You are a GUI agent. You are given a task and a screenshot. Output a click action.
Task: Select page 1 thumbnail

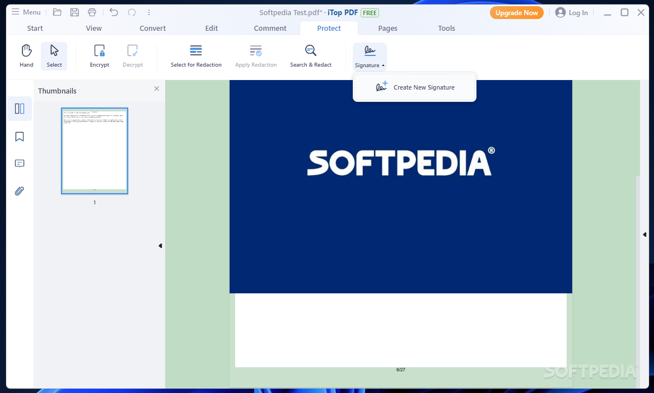pos(95,151)
